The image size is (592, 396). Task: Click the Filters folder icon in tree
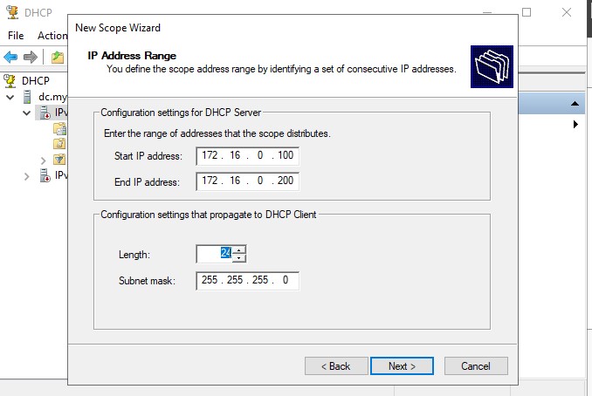[x=59, y=160]
